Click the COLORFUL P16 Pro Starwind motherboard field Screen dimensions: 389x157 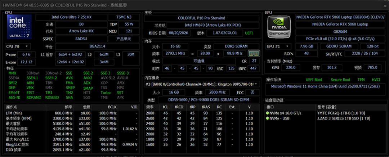pos(201,18)
